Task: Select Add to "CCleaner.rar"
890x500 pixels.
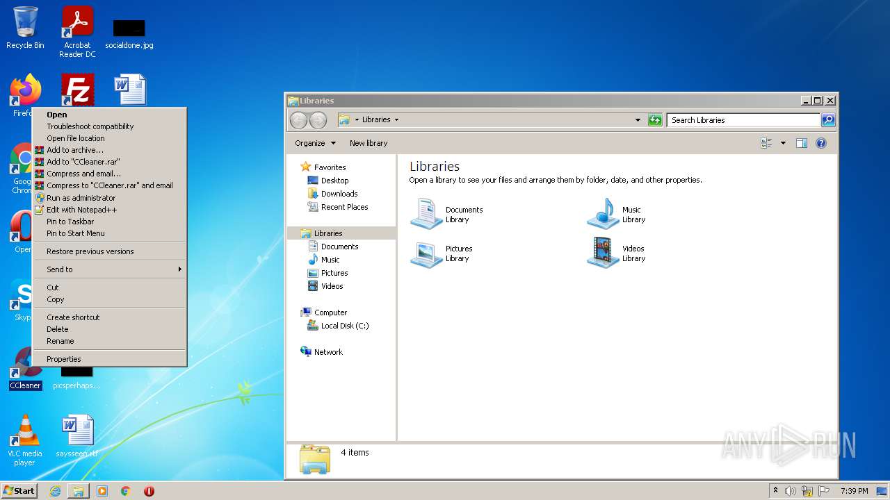Action: [110, 162]
